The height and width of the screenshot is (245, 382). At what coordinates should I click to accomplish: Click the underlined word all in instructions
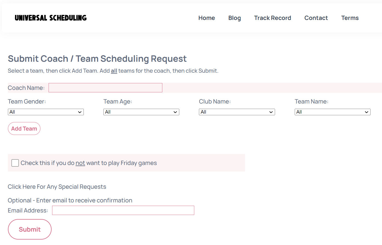(x=114, y=70)
